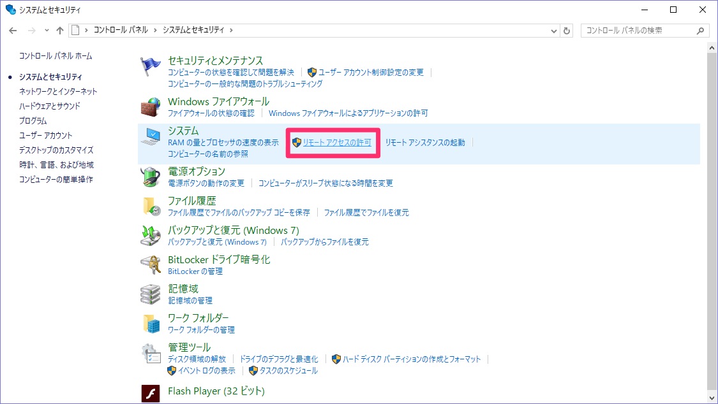718x404 pixels.
Task: Expand chevron after コントロール パネル breadcrumb
Action: pos(155,30)
